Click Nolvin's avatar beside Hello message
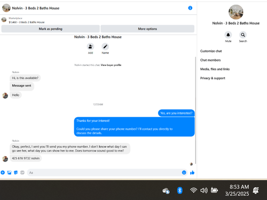This screenshot has height=200, width=267. coord(5,96)
